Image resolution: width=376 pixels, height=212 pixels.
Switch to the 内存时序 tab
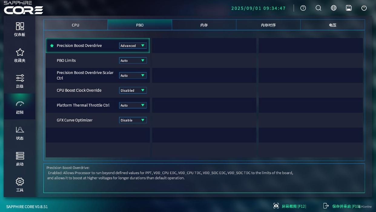coord(268,25)
